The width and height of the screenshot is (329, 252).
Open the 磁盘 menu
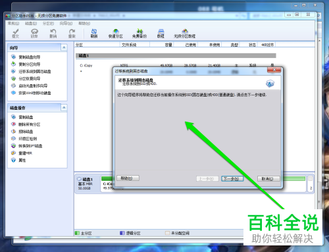[31, 23]
